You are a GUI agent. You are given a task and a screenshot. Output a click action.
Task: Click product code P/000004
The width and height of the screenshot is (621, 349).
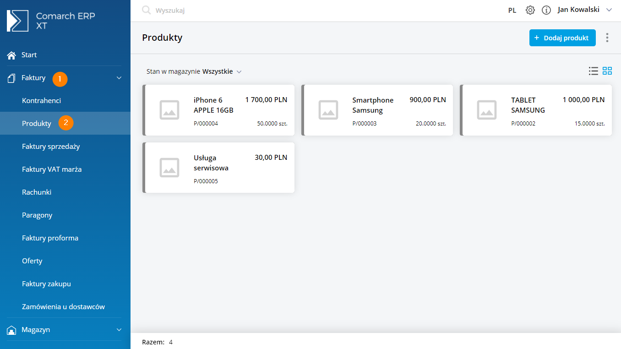click(206, 124)
